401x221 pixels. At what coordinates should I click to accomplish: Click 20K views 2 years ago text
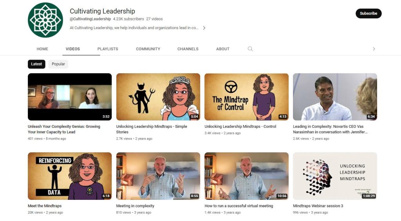pyautogui.click(x=45, y=212)
